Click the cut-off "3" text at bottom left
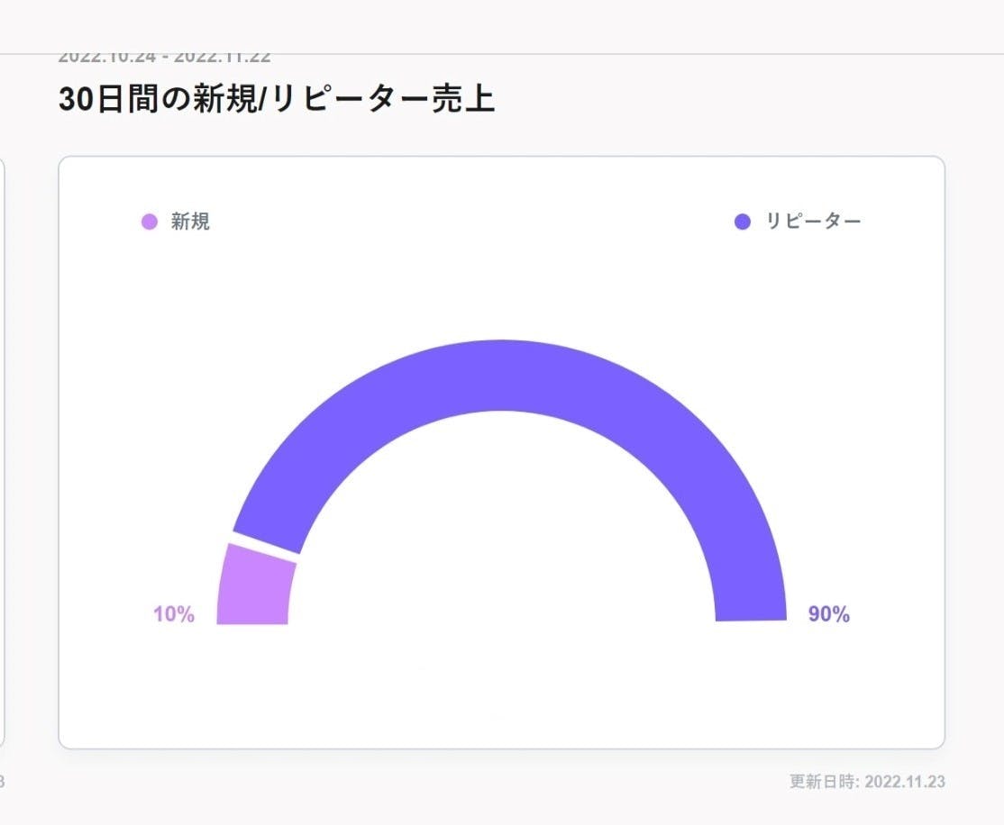The image size is (1004, 825). pyautogui.click(x=2, y=782)
